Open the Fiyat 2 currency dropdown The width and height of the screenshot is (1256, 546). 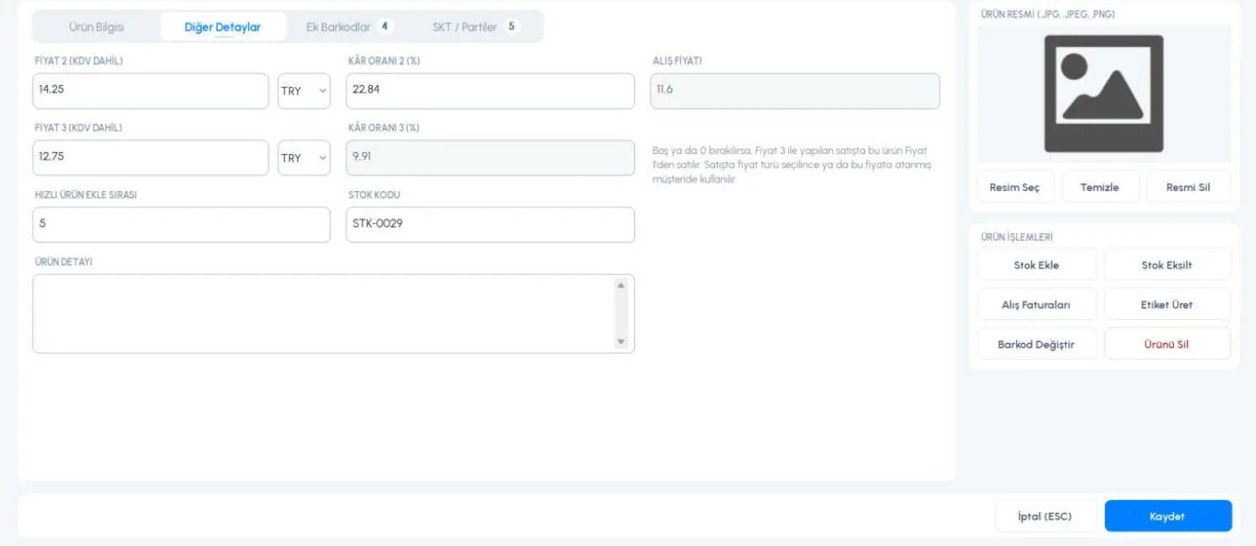click(x=304, y=91)
